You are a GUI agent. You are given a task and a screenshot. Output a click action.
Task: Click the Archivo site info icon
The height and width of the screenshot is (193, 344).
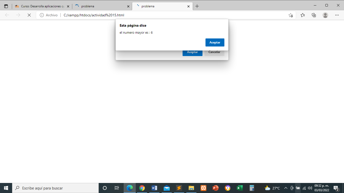(x=42, y=15)
